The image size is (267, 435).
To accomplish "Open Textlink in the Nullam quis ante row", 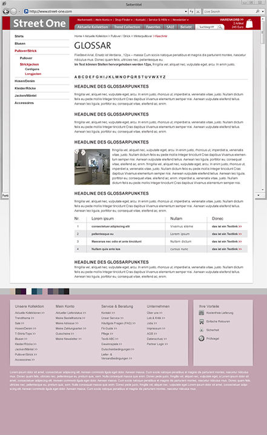I will click(227, 249).
